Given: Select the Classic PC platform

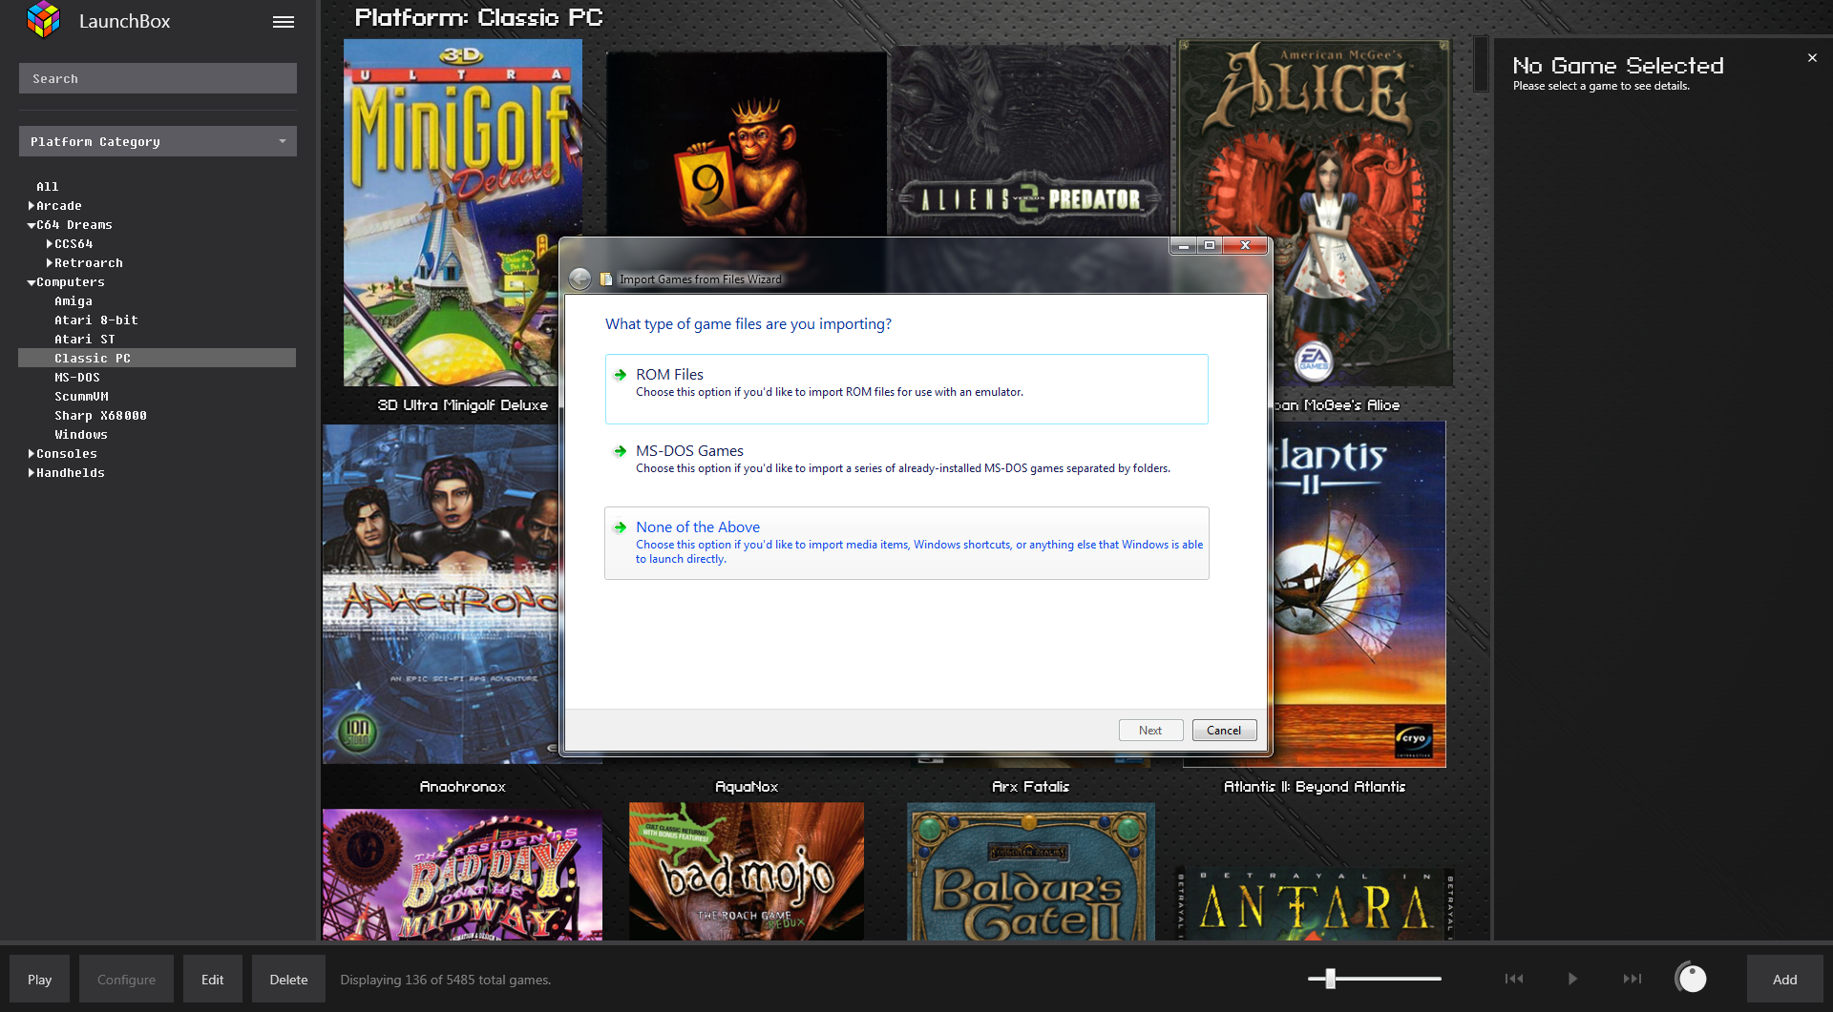Looking at the screenshot, I should pos(157,358).
